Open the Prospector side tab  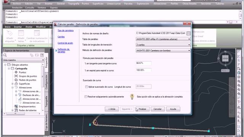point(47,62)
